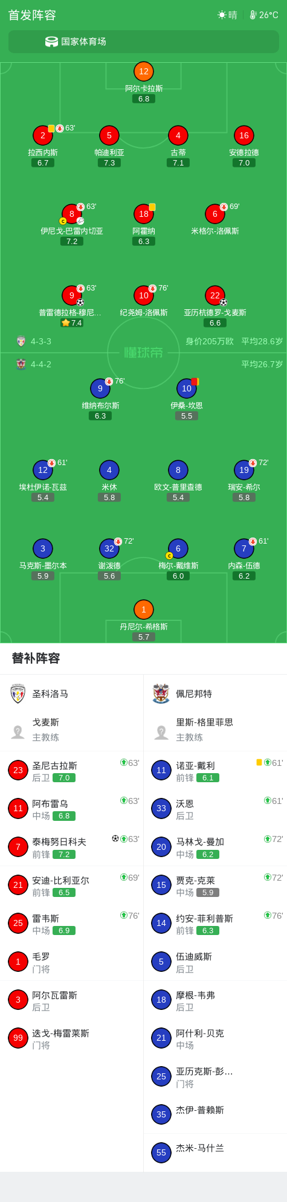The height and width of the screenshot is (1202, 287).
Task: Tap goal ball icon on 亚历杭德罗-戈麦斯
Action: [x=224, y=302]
